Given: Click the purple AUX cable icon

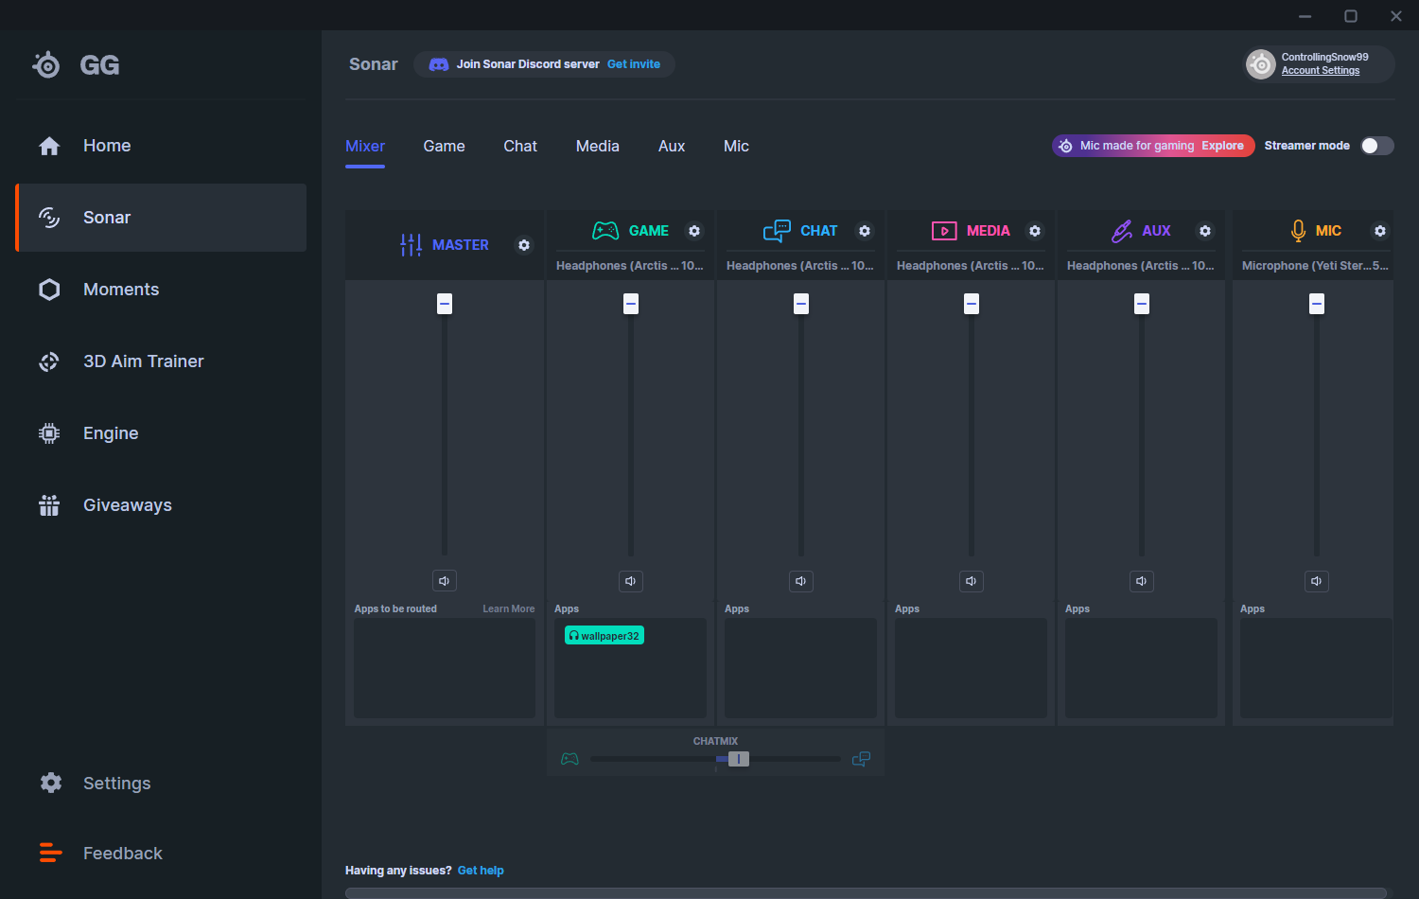Looking at the screenshot, I should click(1122, 231).
